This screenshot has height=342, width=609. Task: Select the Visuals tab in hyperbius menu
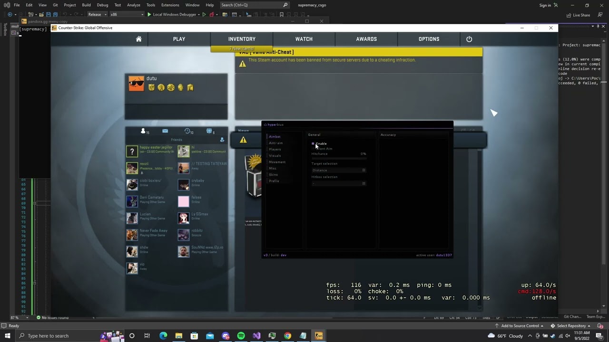275,156
